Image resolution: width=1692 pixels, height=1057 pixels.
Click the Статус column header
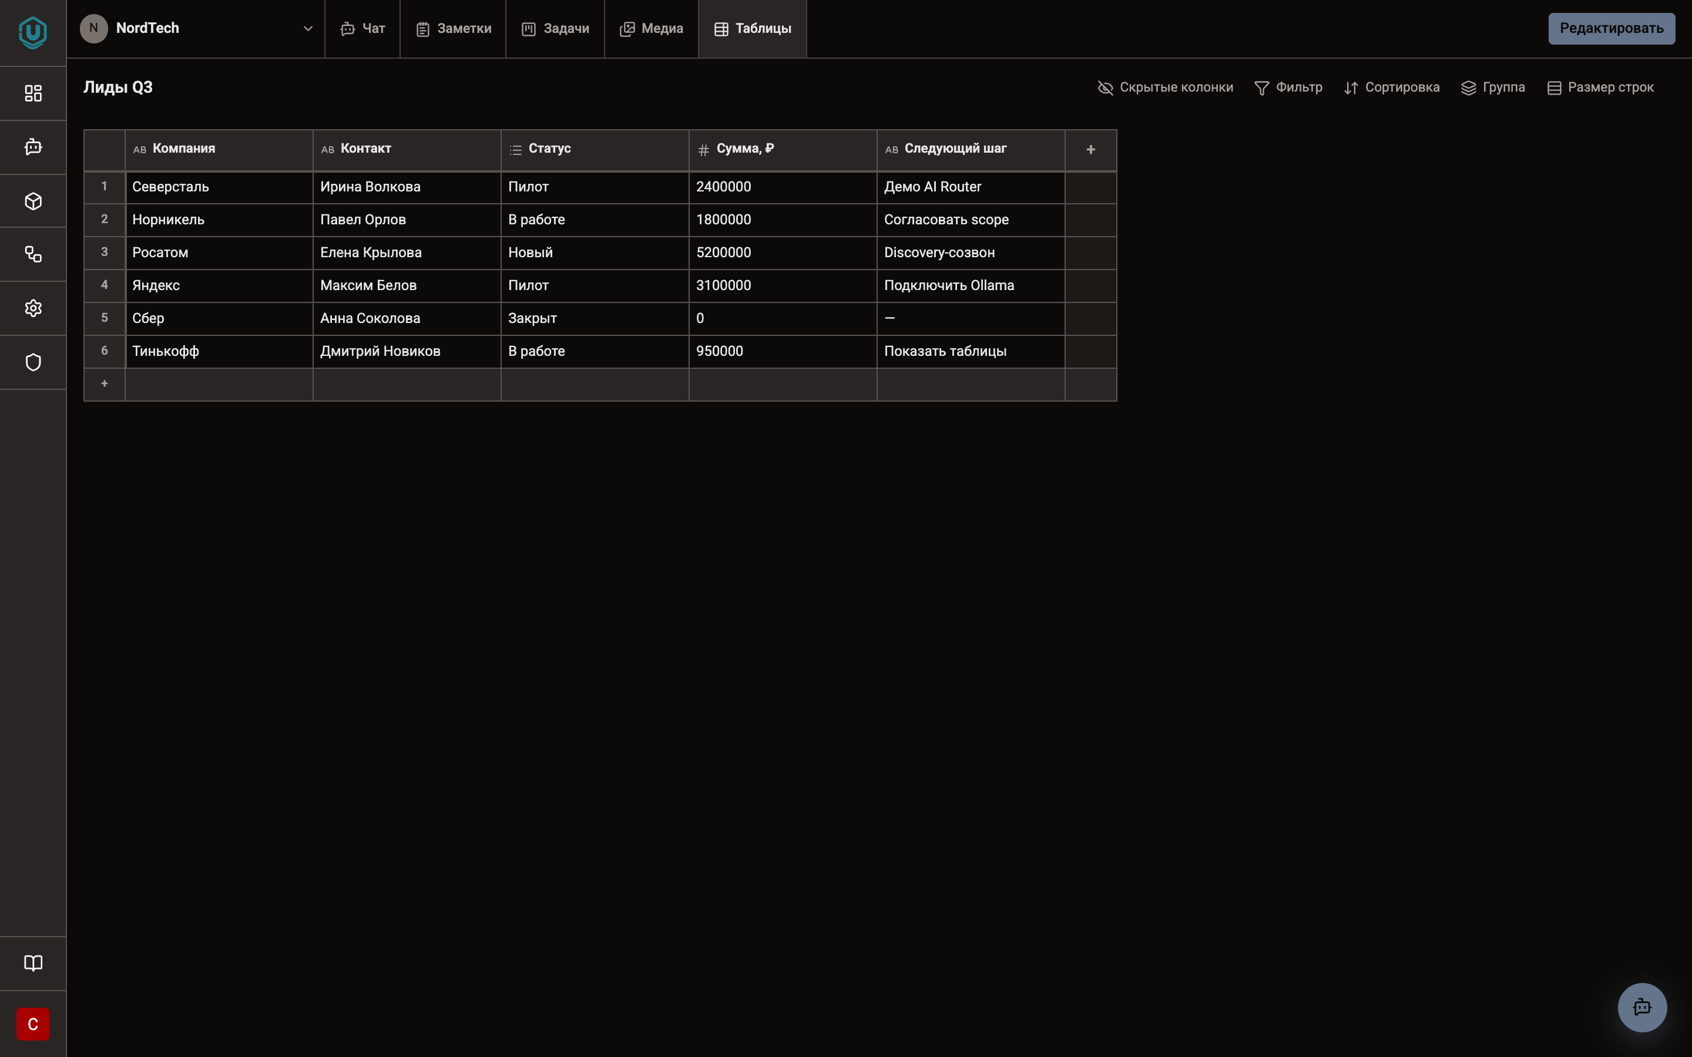point(595,149)
